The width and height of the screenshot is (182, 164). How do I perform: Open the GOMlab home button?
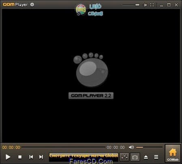(173, 153)
